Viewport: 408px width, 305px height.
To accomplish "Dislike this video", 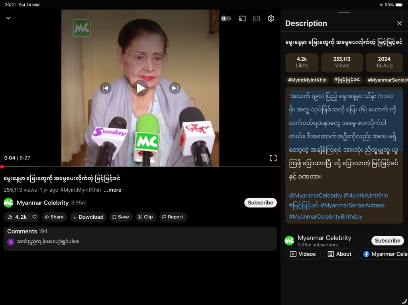I will pyautogui.click(x=34, y=217).
